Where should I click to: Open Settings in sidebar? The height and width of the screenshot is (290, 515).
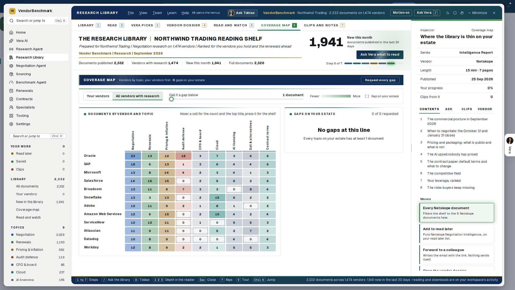pos(38,124)
